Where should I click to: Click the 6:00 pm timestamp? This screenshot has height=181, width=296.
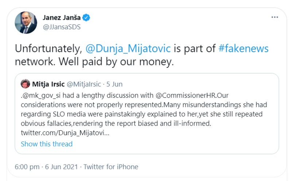tap(27, 167)
